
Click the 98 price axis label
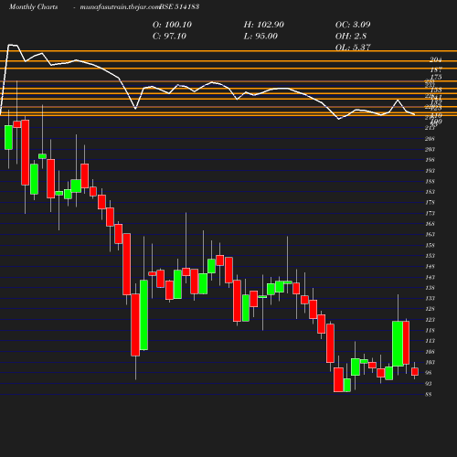pos(429,373)
